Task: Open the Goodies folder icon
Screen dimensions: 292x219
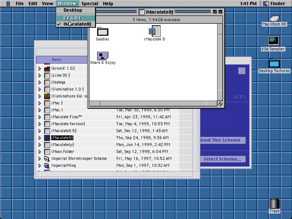Action: click(103, 31)
